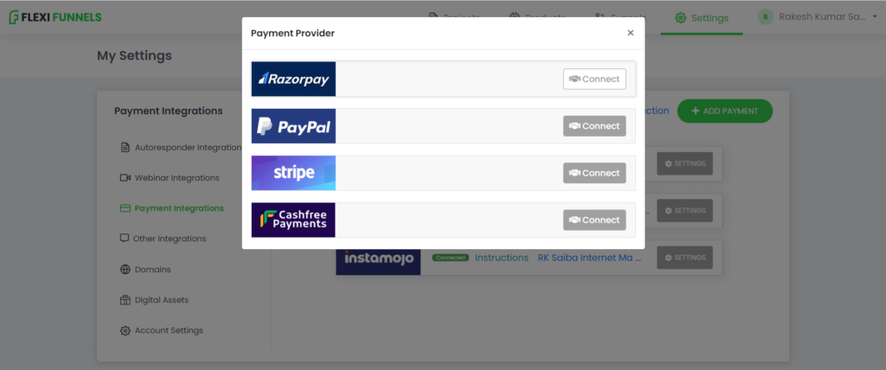This screenshot has height=370, width=886.
Task: Click the plus icon on ADD PAYMENT
Action: pos(696,111)
